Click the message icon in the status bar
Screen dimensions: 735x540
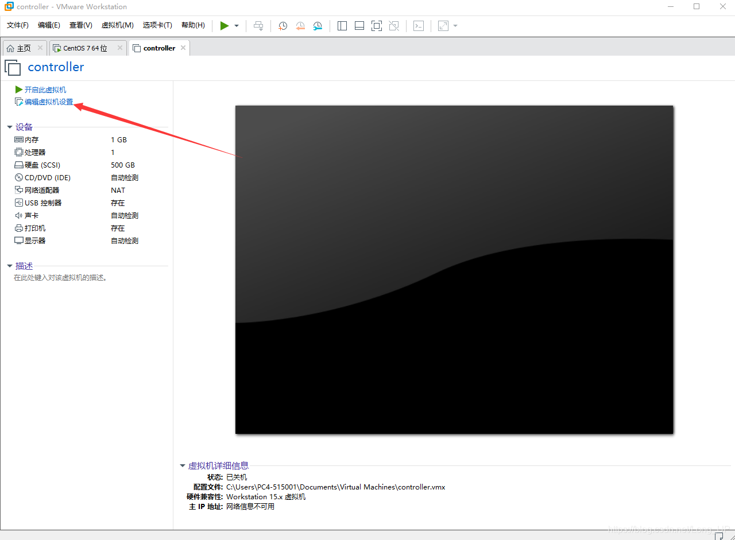719,536
